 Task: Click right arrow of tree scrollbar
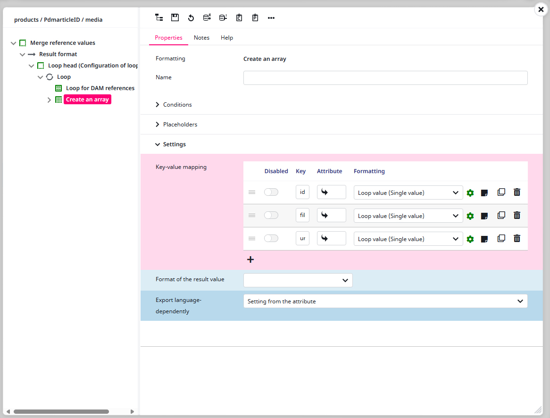[x=132, y=411]
